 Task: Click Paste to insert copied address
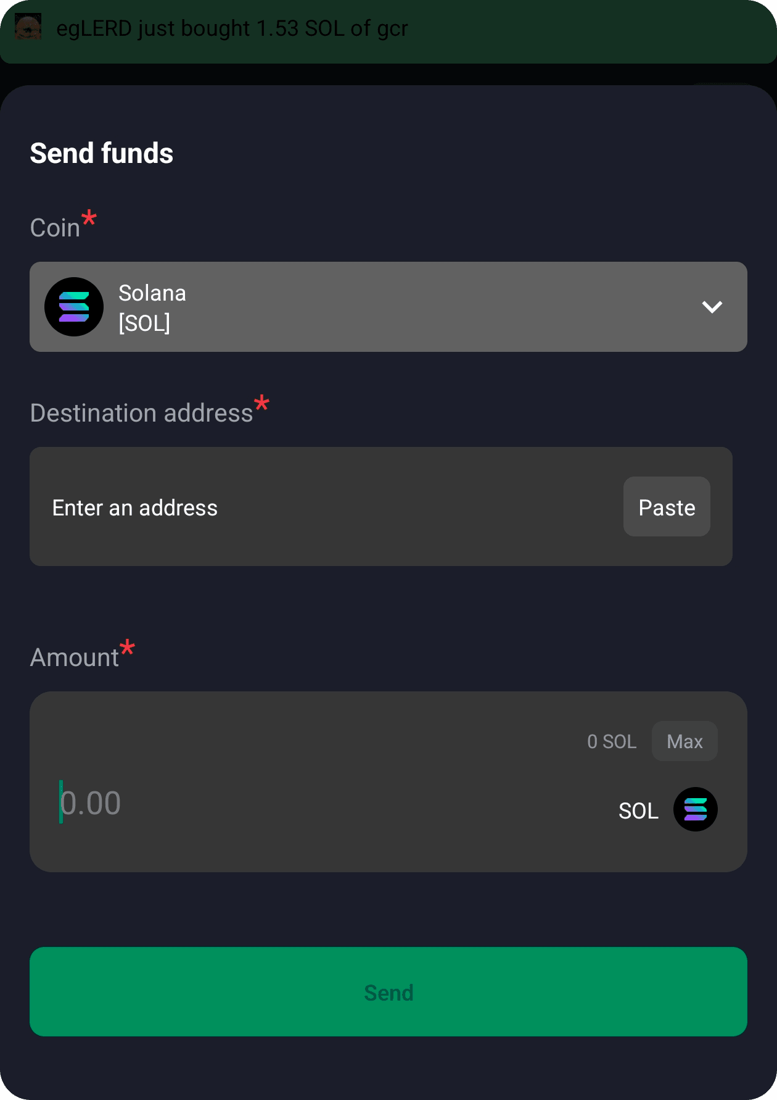pyautogui.click(x=666, y=507)
